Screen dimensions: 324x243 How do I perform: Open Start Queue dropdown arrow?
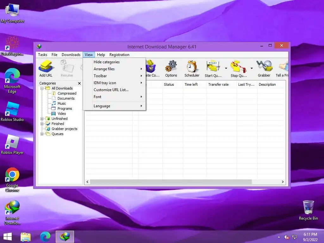(226, 68)
